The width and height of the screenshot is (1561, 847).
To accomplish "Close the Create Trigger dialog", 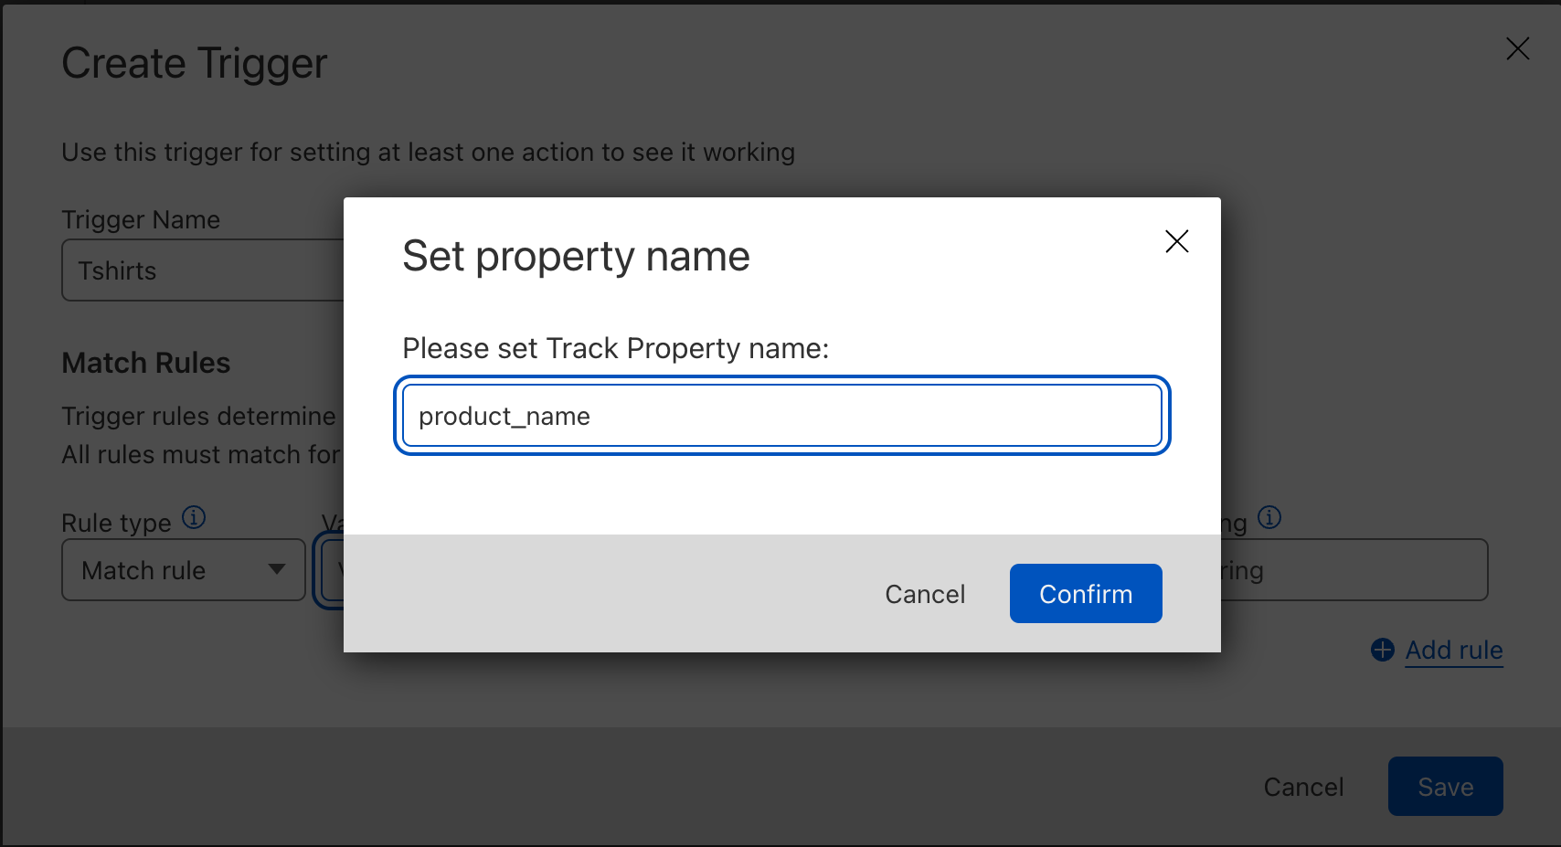I will [x=1517, y=48].
